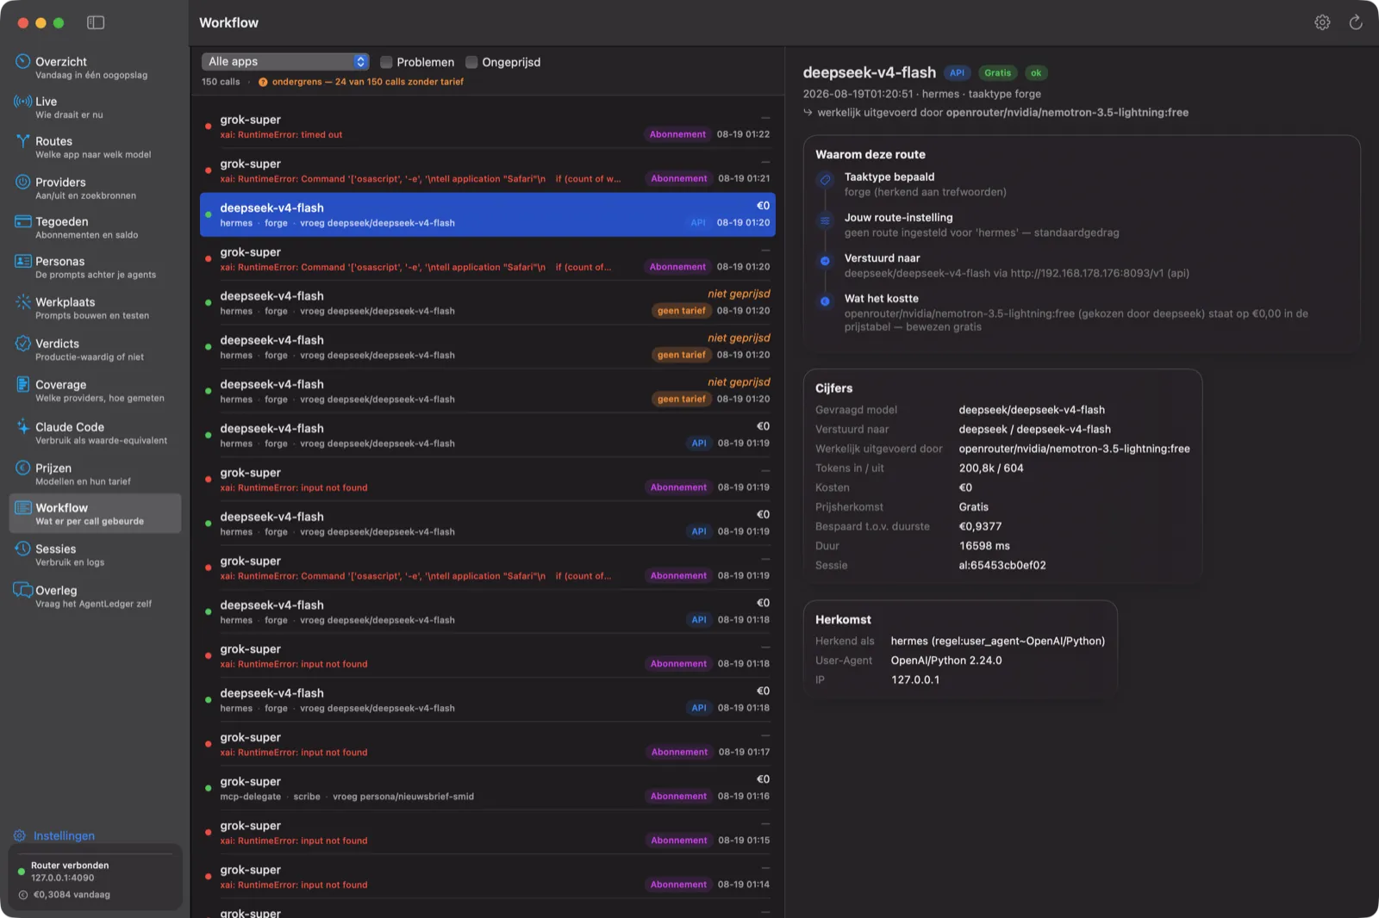
Task: Click the Gratis badge in detail header
Action: pos(997,73)
